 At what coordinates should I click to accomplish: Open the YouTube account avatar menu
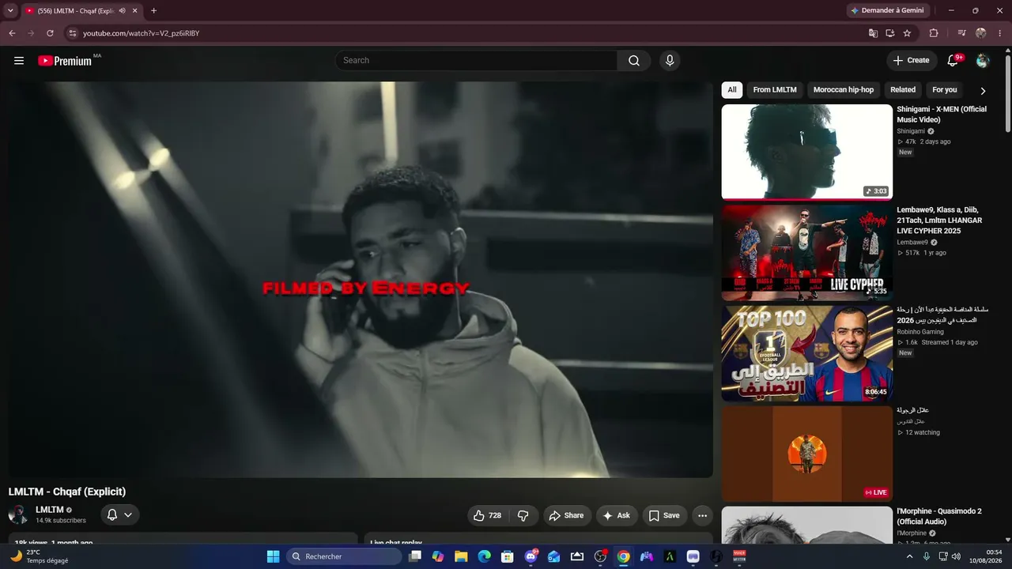983,61
